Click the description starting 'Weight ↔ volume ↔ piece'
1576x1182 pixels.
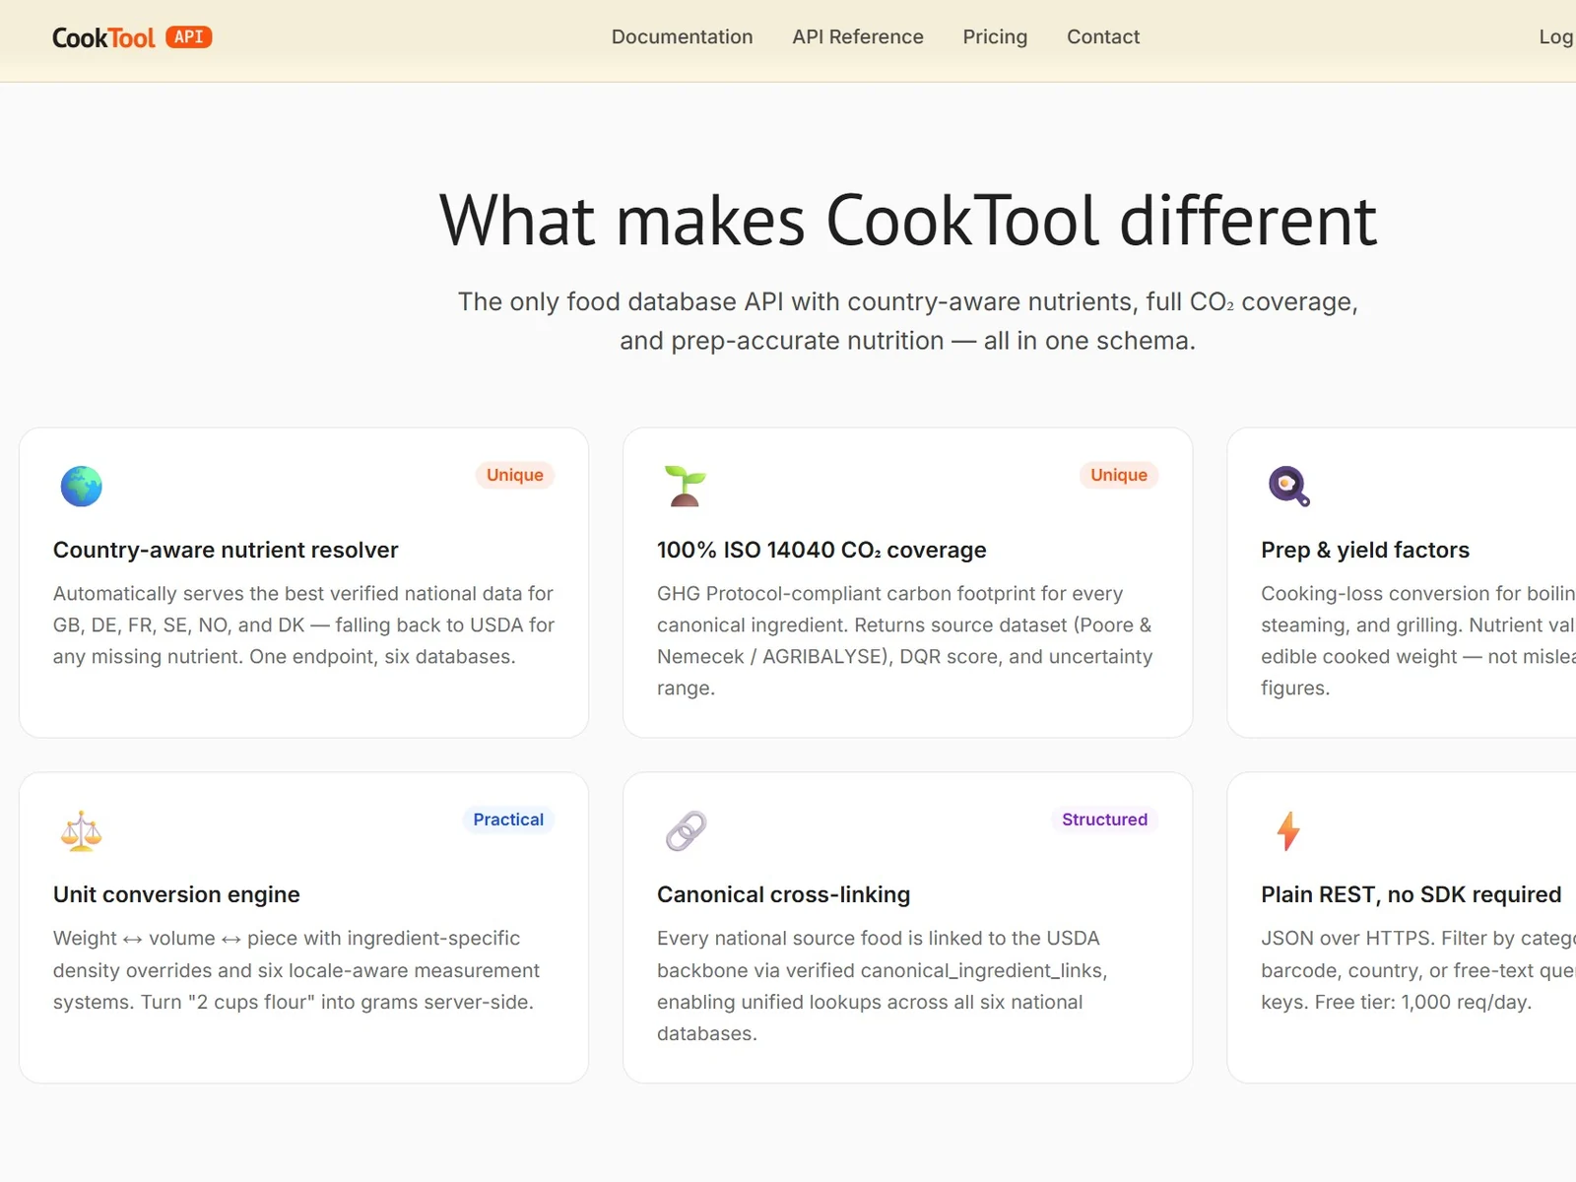pyautogui.click(x=295, y=970)
